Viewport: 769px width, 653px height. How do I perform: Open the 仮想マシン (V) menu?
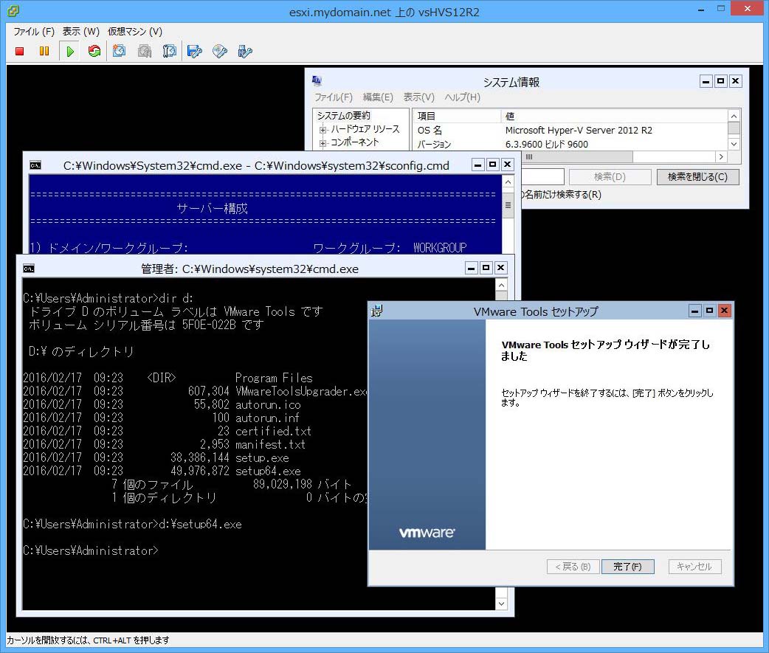click(x=135, y=32)
